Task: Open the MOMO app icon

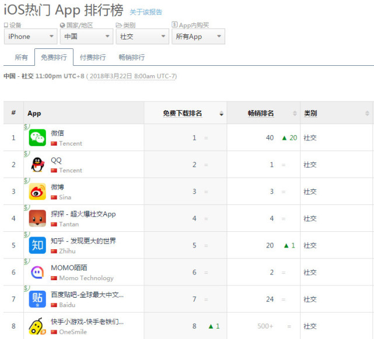Action: coord(37,272)
